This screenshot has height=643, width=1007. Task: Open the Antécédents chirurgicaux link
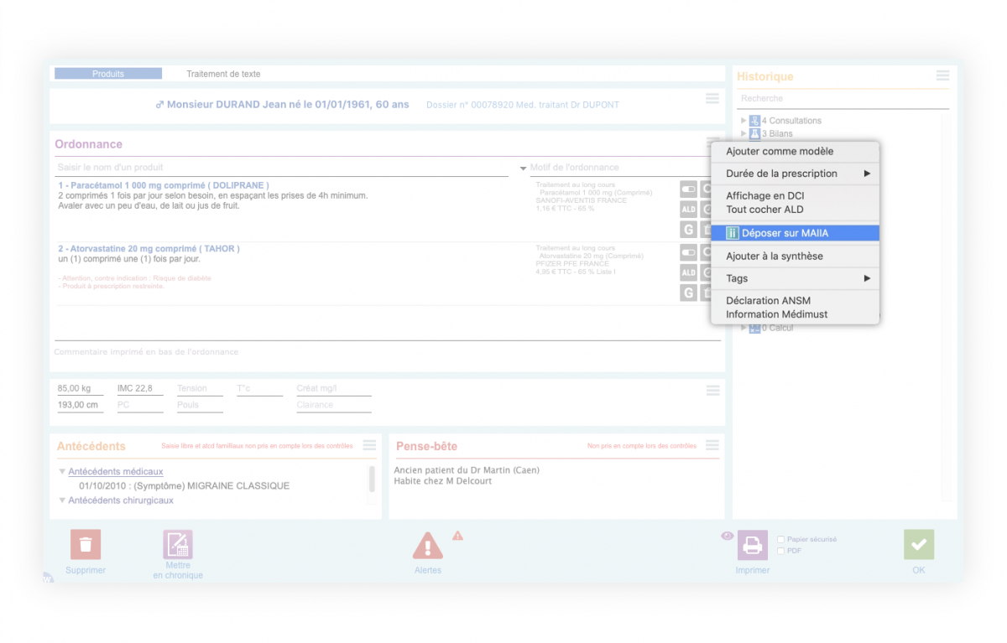click(121, 500)
